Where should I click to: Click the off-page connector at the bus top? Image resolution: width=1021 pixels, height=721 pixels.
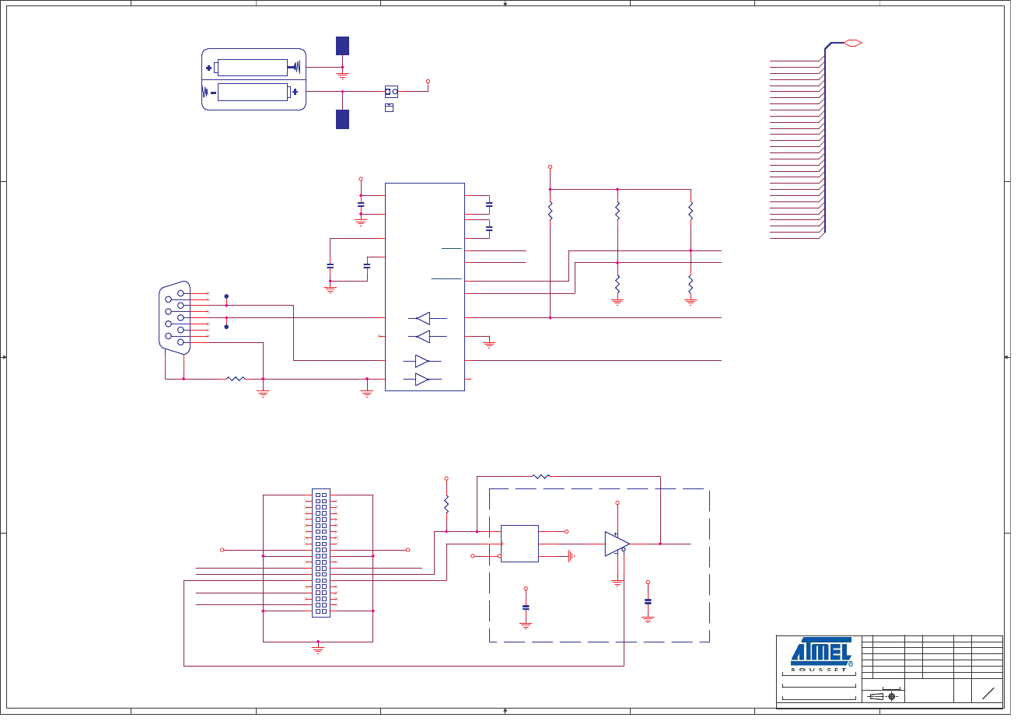click(853, 43)
